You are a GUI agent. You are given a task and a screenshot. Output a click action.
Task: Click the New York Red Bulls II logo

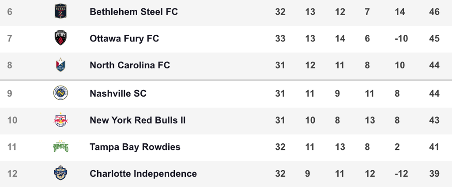(60, 120)
